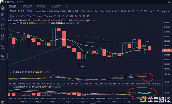Collapse the MA indicator chevron
The height and width of the screenshot is (104, 172).
point(11,23)
